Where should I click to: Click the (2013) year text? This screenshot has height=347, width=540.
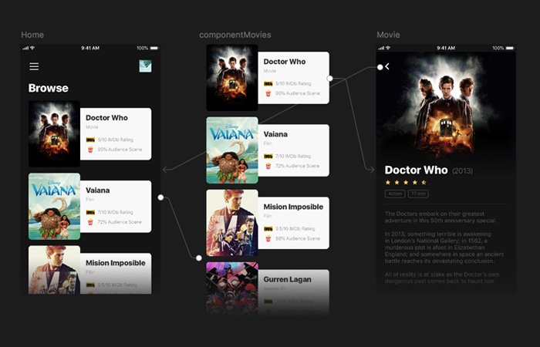pyautogui.click(x=462, y=170)
